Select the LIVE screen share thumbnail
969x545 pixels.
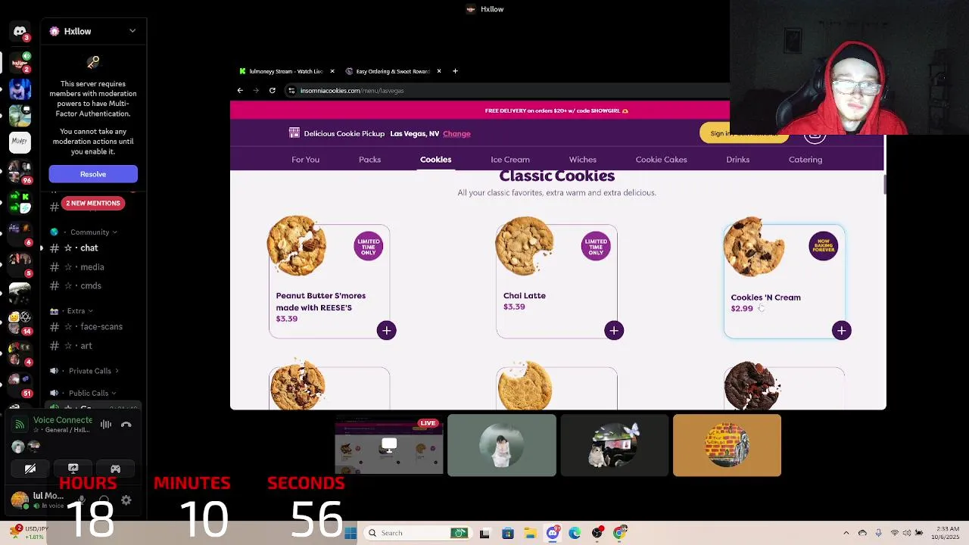coord(389,445)
